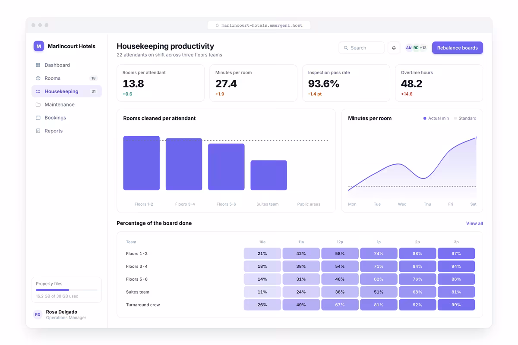Click Rosa Delgado profile name
This screenshot has width=518, height=345.
pyautogui.click(x=62, y=312)
